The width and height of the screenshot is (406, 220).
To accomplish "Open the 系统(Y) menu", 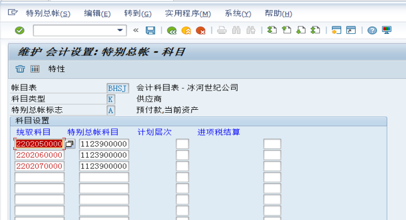I will pos(238,13).
